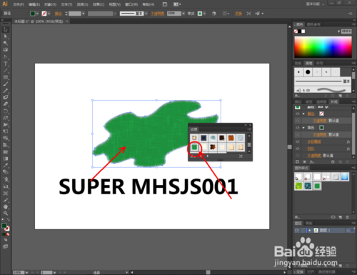
Task: Select the Pen tool
Action: [x=6, y=56]
